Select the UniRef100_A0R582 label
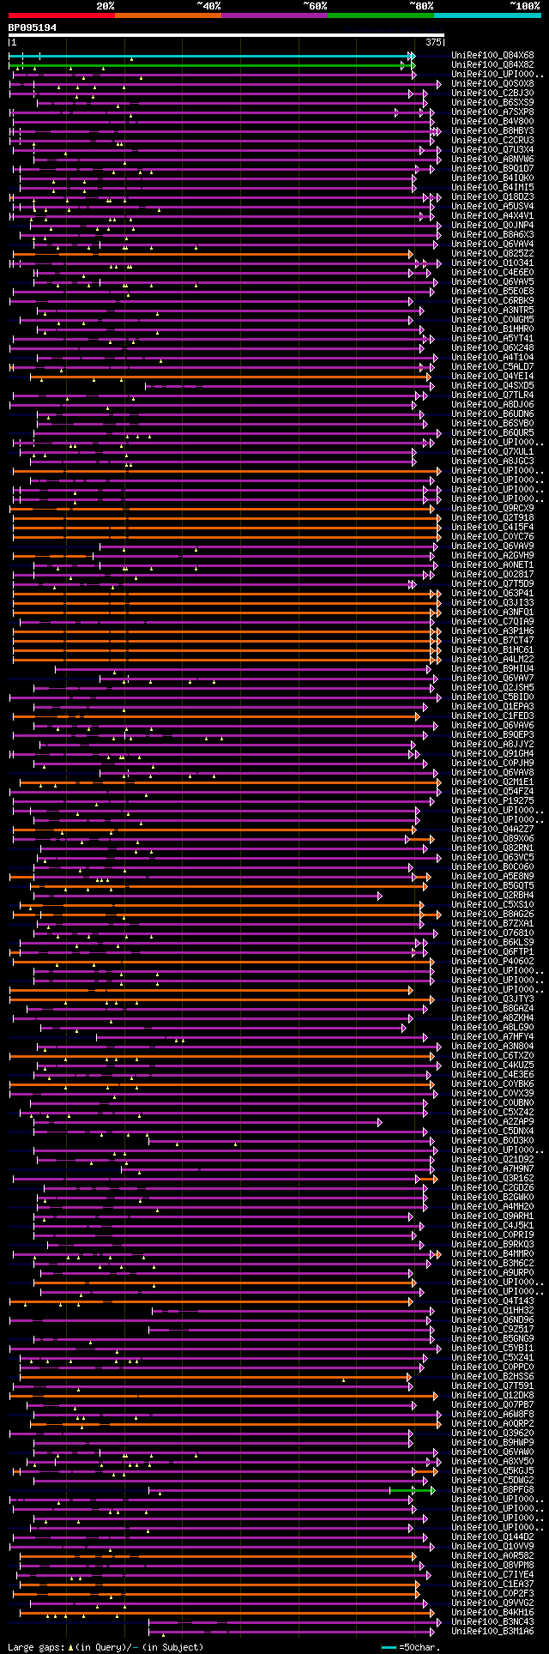Viewport: 549px width, 1654px height. pyautogui.click(x=492, y=1556)
